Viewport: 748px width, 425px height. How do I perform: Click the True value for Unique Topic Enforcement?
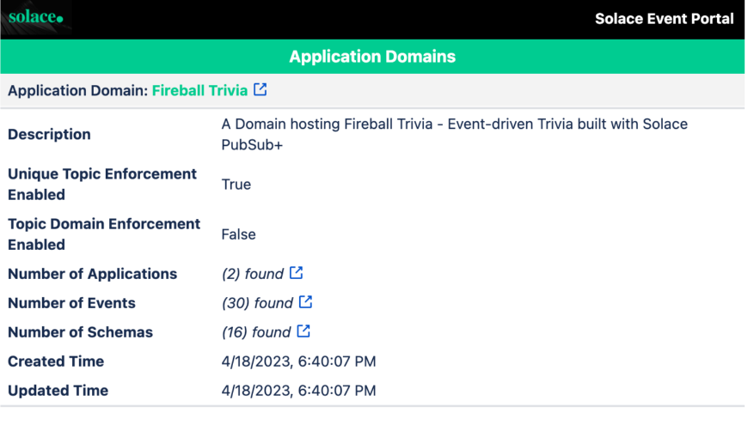coord(236,185)
